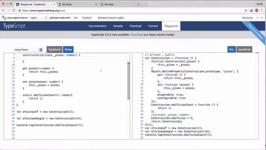Click the 'Object.defineProperty' line in output

195,71
